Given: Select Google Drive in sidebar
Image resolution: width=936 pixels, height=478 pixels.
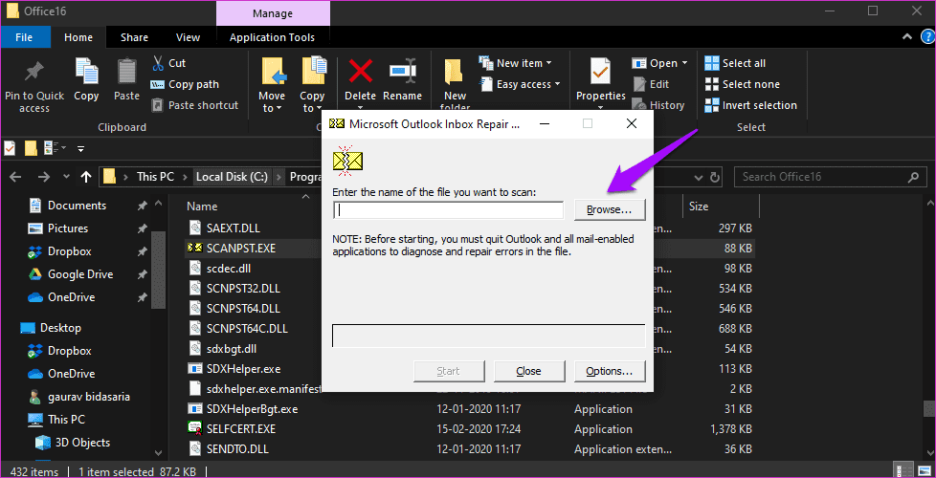Looking at the screenshot, I should pos(80,274).
